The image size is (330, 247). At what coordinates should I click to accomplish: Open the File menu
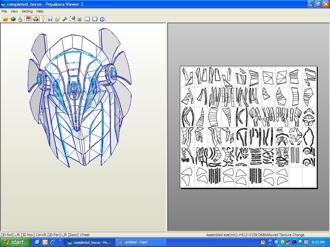pos(4,11)
